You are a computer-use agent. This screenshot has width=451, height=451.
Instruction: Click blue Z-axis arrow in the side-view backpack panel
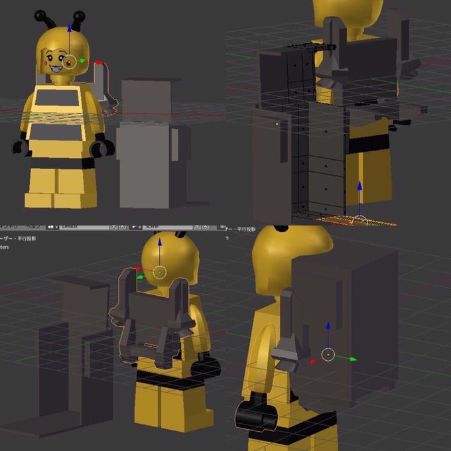(328, 326)
